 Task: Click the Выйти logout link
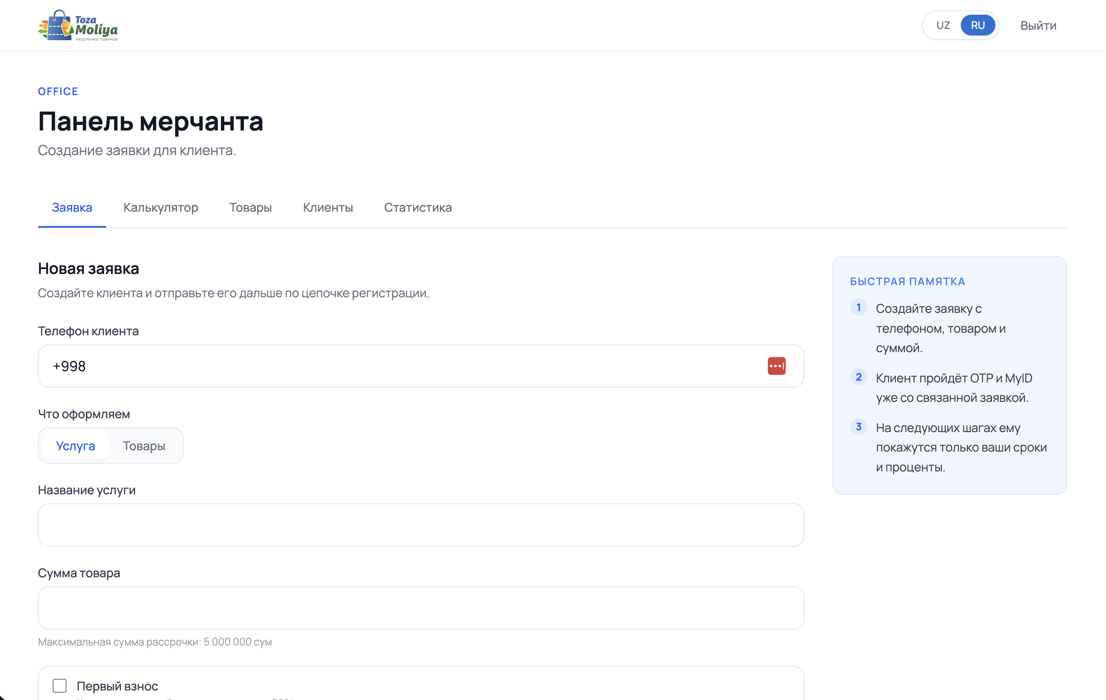(1038, 25)
